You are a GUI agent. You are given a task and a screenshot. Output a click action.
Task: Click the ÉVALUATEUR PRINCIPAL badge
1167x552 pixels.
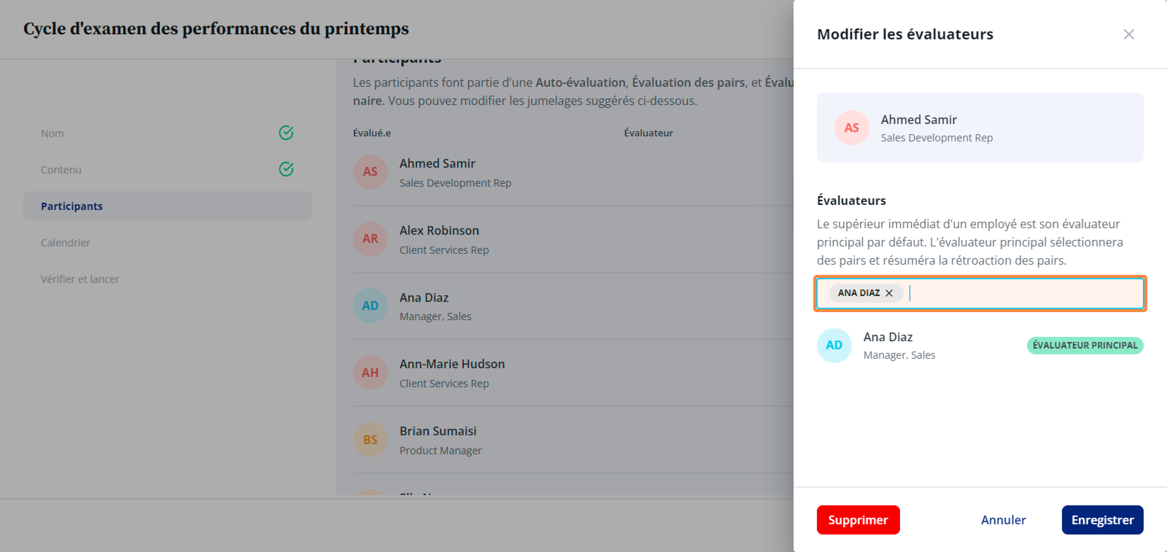tap(1085, 346)
